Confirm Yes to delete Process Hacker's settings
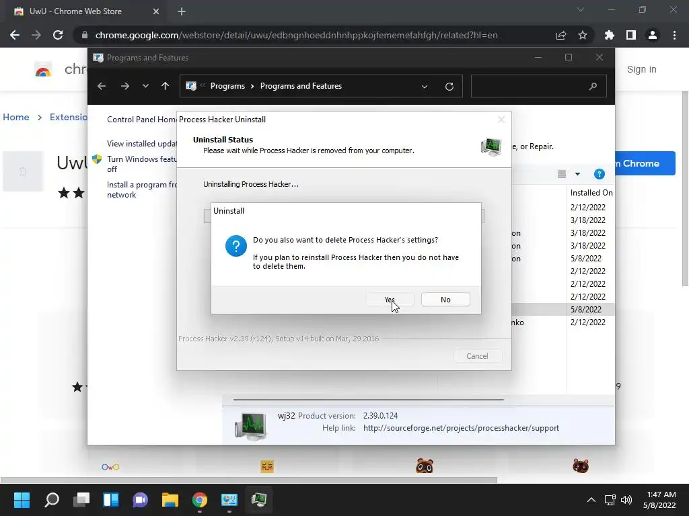689x516 pixels. coord(390,300)
